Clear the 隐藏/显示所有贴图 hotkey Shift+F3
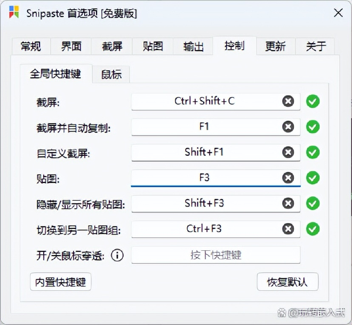This screenshot has height=325, width=352. point(288,203)
